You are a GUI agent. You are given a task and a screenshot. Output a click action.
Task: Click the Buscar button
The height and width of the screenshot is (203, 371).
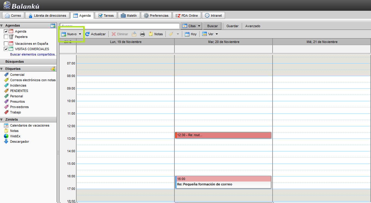point(212,26)
